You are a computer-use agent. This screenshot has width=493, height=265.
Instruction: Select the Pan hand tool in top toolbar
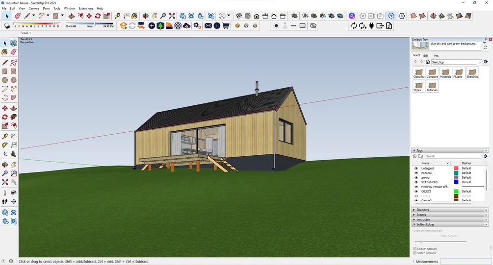tap(154, 16)
